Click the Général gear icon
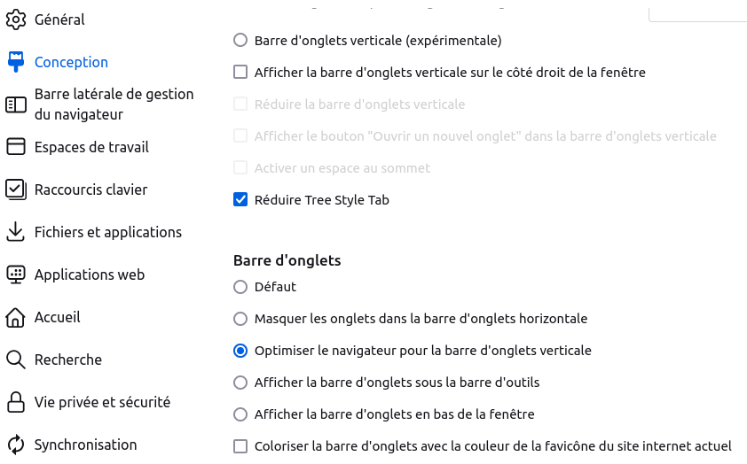Viewport: 747px width, 464px height. [16, 19]
